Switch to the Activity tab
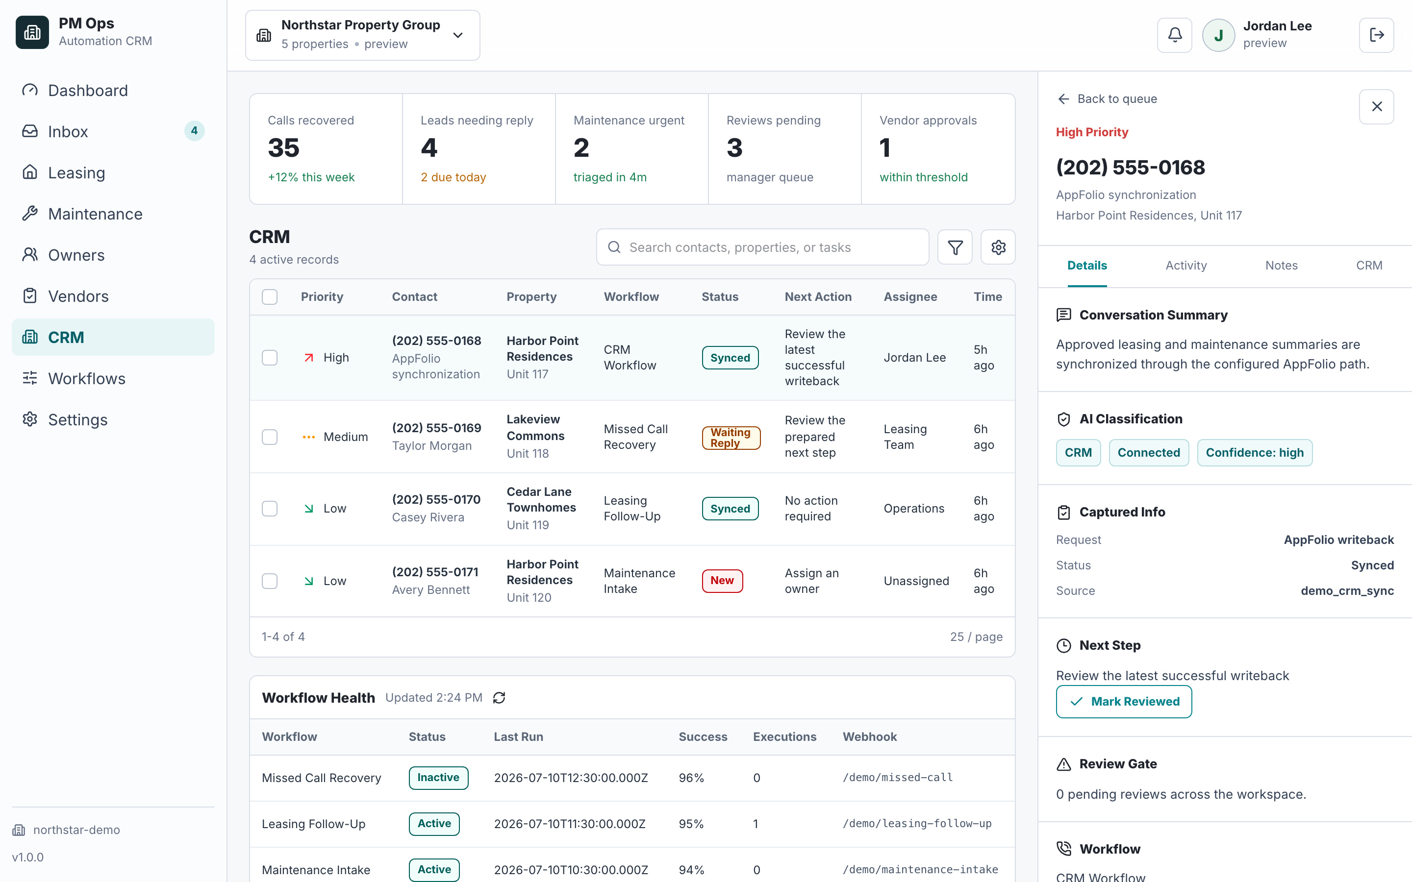The width and height of the screenshot is (1412, 882). pos(1185,266)
